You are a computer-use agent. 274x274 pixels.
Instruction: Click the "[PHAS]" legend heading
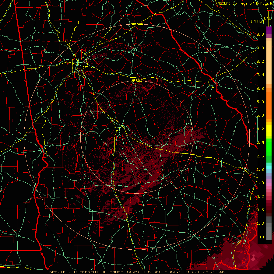(x=257, y=21)
